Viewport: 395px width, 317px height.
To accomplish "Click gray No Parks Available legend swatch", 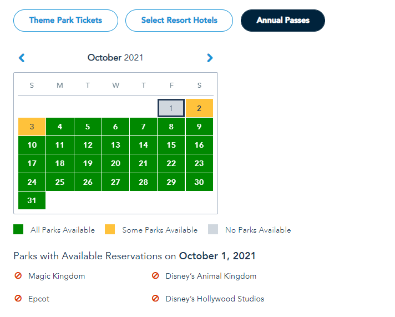I will 213,230.
